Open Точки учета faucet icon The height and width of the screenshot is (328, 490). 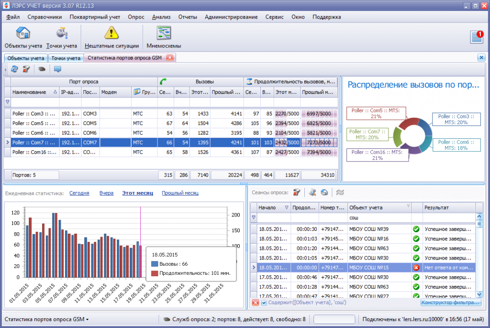pos(62,33)
